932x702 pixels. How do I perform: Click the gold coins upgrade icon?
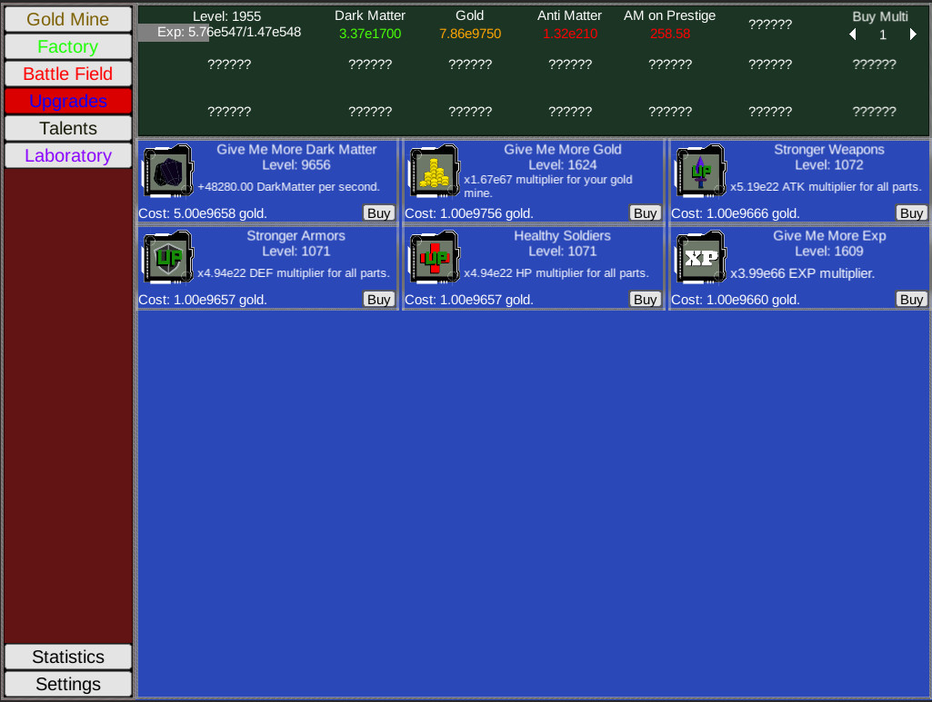point(434,172)
